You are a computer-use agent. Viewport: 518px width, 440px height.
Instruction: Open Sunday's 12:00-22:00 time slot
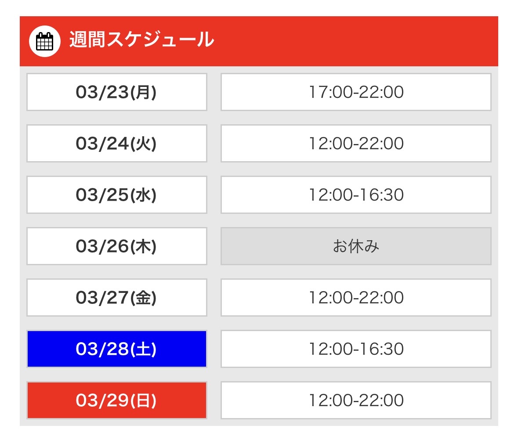pos(356,400)
